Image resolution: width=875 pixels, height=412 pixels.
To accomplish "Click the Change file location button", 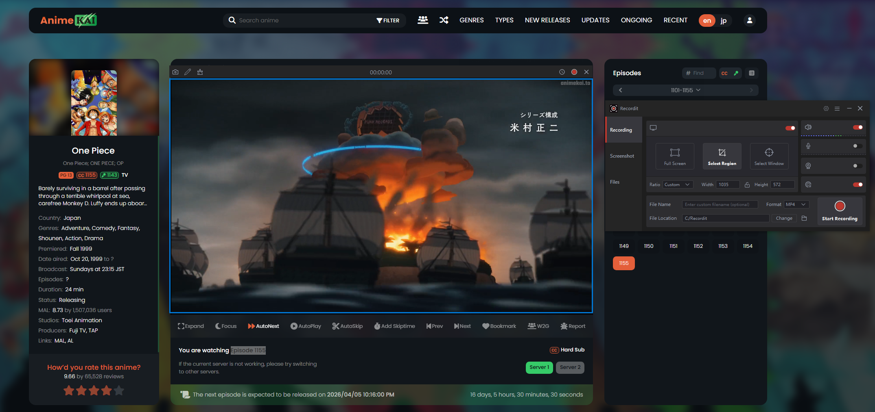I will tap(784, 218).
